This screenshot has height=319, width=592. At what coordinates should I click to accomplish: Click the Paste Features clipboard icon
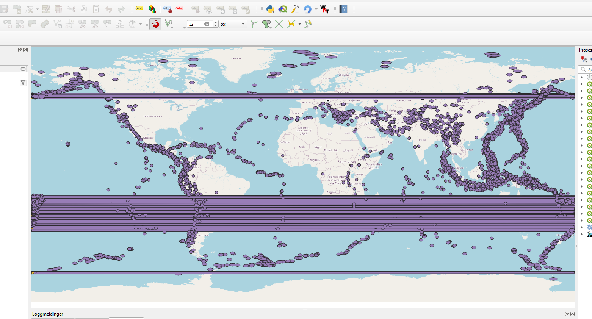96,9
